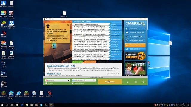Click the orange Отменить button
The image size is (191, 107).
pos(110,82)
